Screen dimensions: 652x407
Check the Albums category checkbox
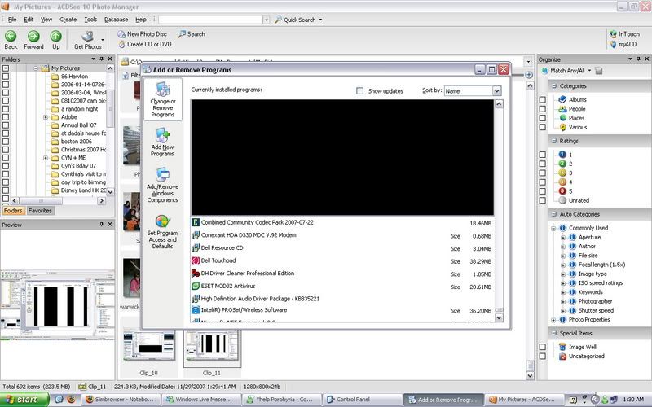543,99
